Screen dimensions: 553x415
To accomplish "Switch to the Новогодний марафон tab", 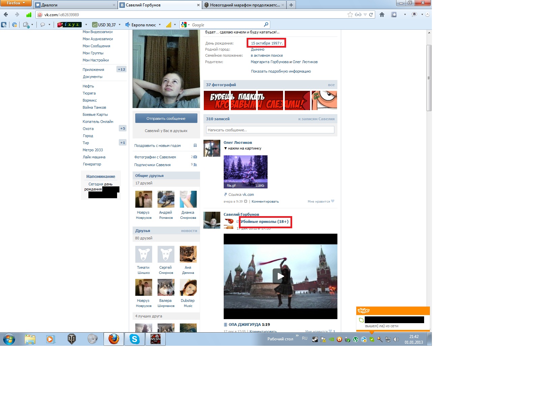I will 244,5.
